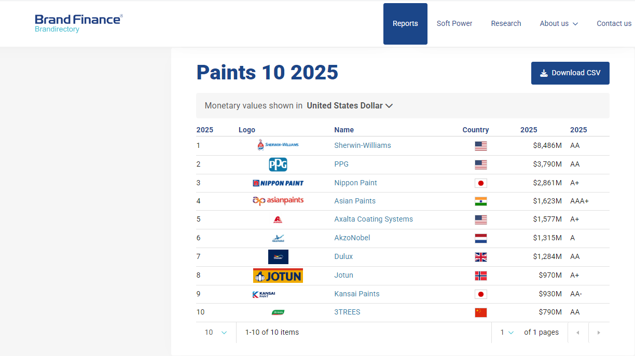Click the Asian Paints logo image
Image resolution: width=635 pixels, height=356 pixels.
pyautogui.click(x=278, y=201)
